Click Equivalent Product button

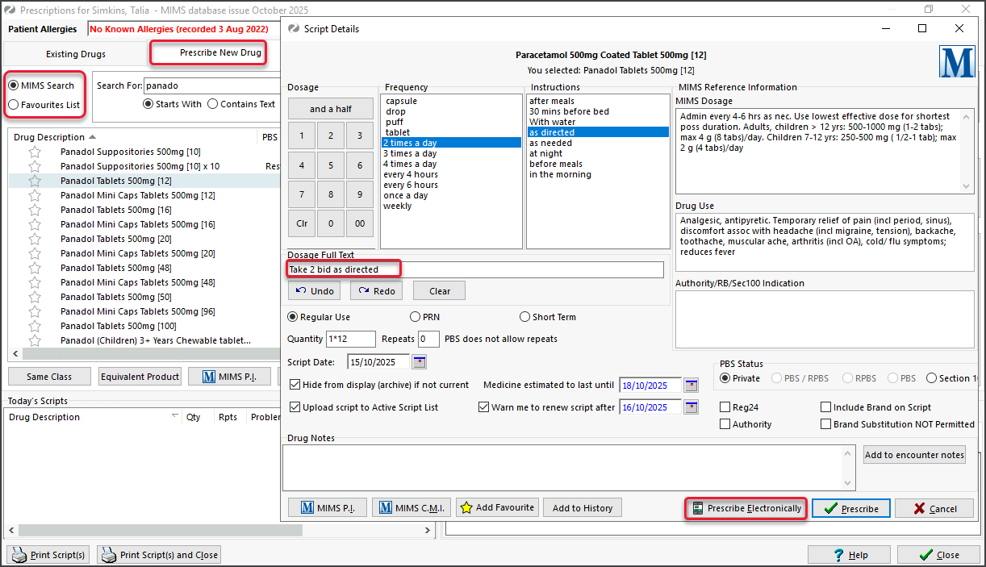[140, 377]
